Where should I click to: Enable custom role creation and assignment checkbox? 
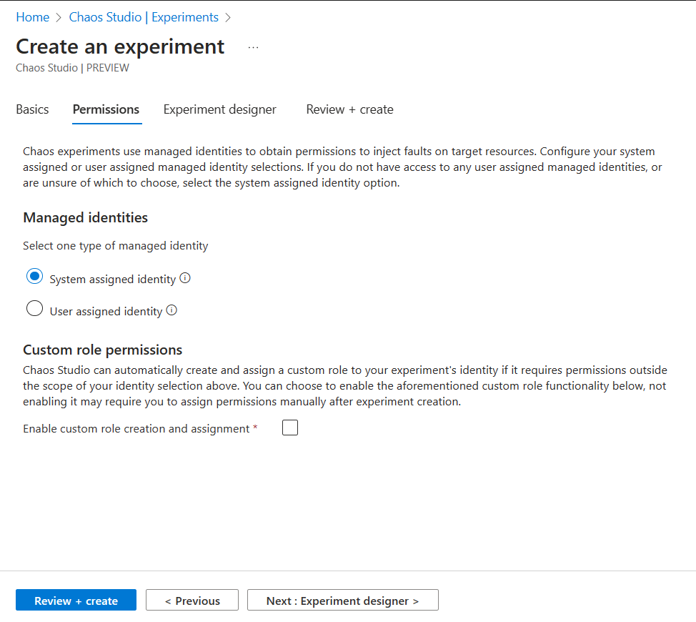click(x=290, y=428)
